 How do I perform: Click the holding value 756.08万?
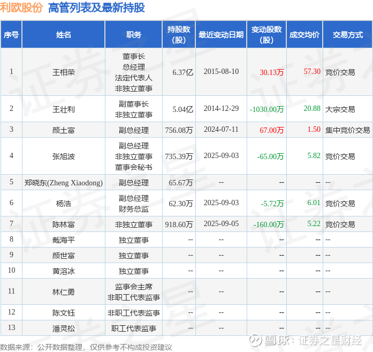click(x=179, y=130)
